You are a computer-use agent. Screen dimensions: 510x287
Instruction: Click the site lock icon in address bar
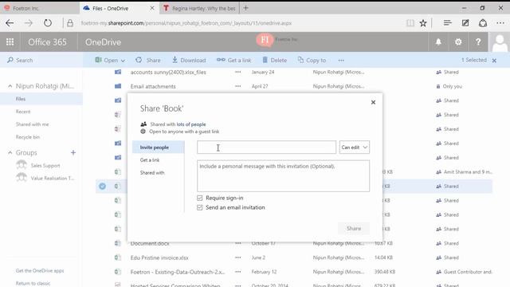70,23
